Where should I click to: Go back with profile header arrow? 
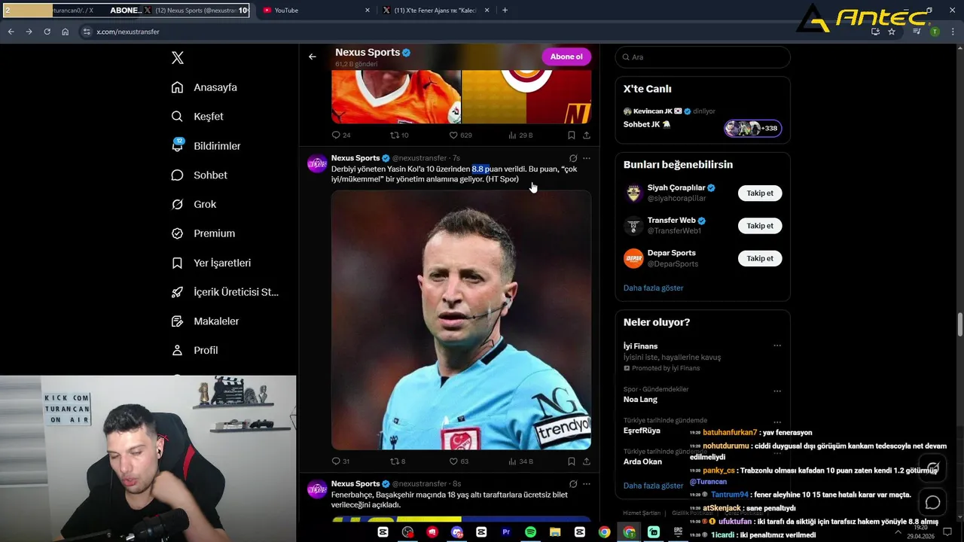(x=313, y=56)
